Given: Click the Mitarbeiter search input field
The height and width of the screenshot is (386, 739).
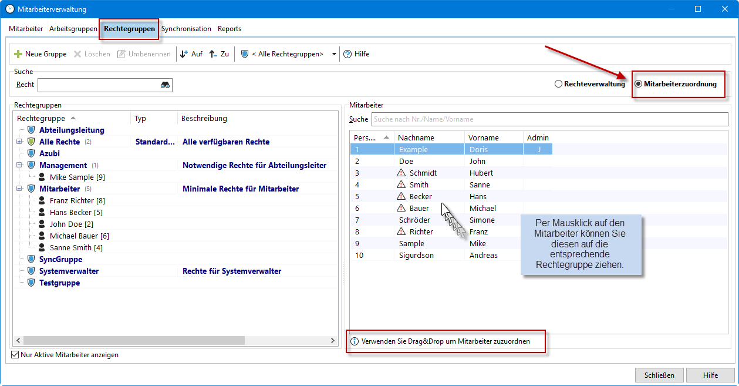Looking at the screenshot, I should pos(550,119).
